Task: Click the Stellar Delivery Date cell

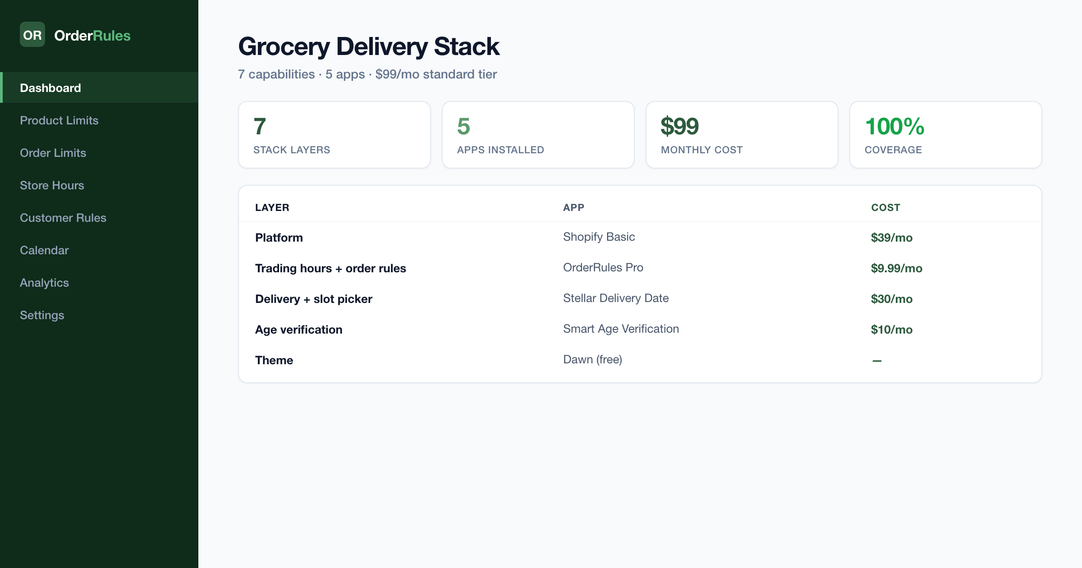Action: click(x=616, y=298)
